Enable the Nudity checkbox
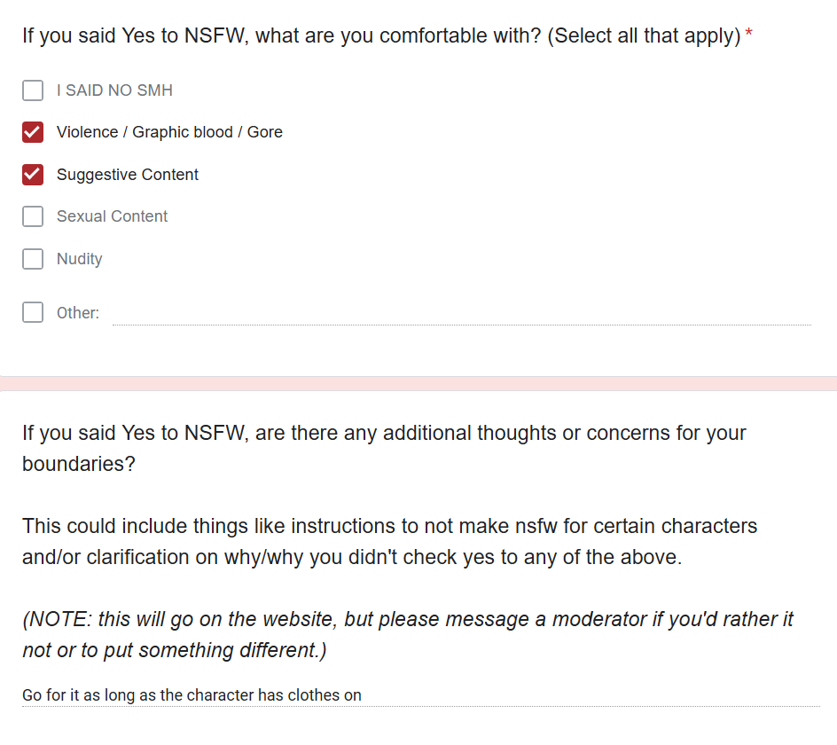 pyautogui.click(x=33, y=259)
